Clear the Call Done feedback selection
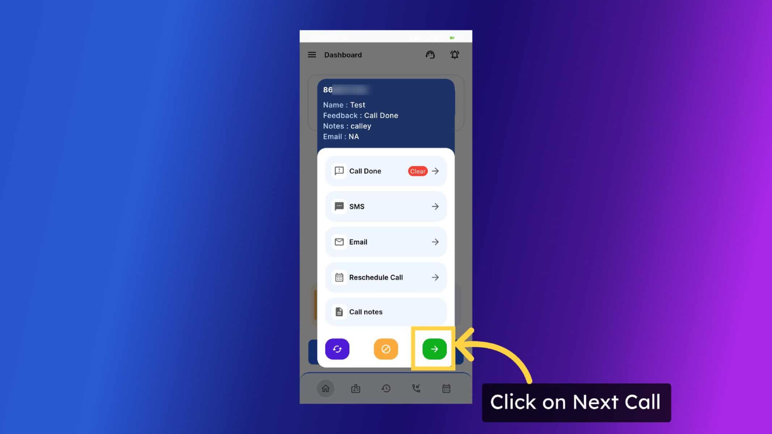 418,171
